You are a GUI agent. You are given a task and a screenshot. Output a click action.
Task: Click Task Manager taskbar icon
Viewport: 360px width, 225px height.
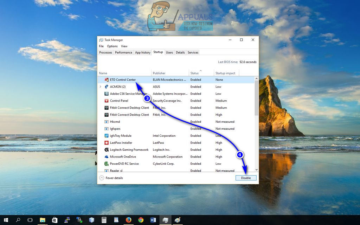pyautogui.click(x=165, y=220)
